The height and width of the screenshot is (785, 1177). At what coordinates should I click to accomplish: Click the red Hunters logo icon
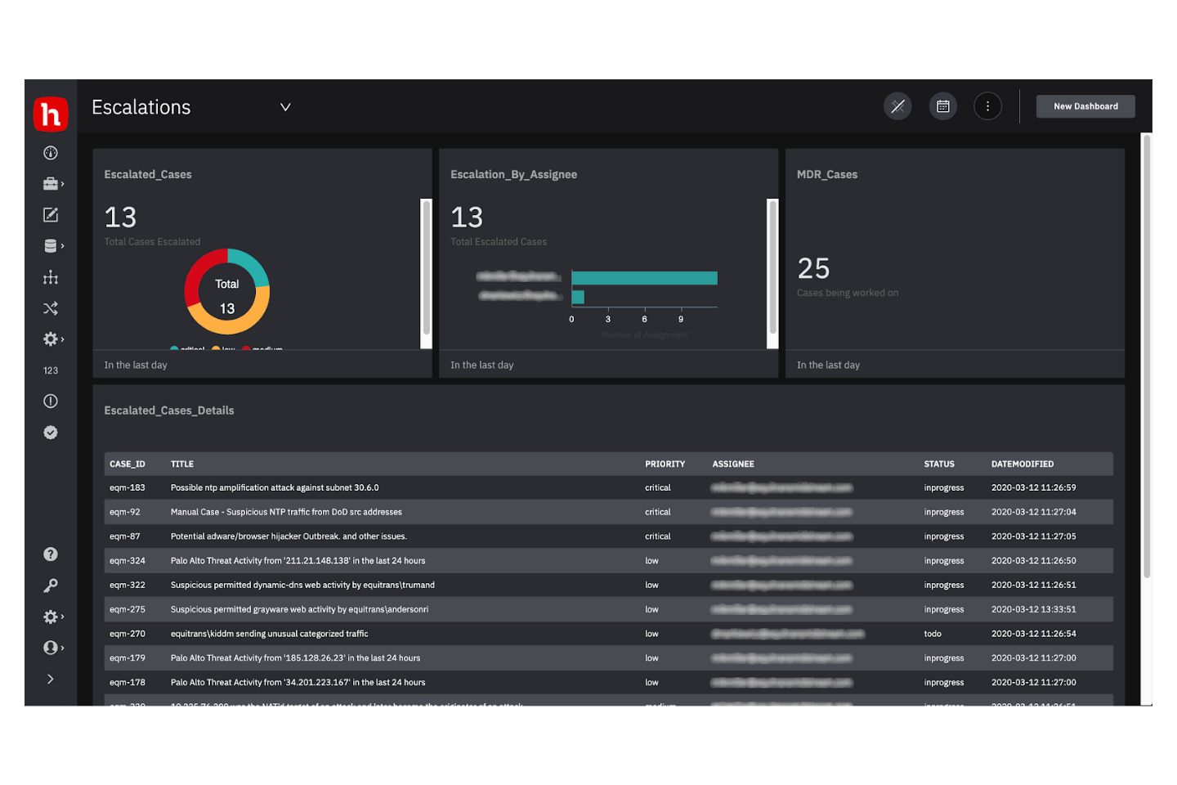(51, 114)
